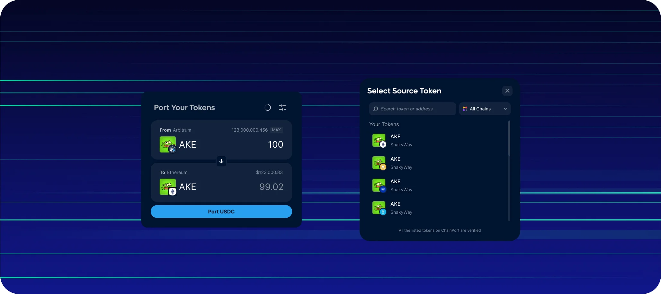Edit the 100 amount field

276,144
